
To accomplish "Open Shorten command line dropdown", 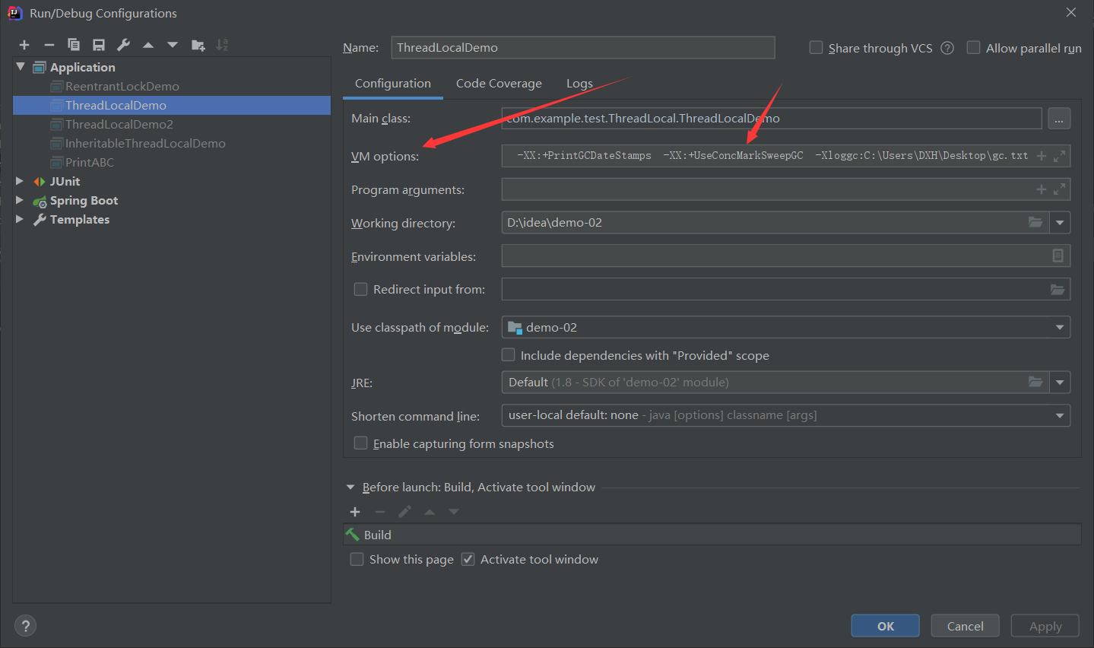I will [x=1060, y=415].
